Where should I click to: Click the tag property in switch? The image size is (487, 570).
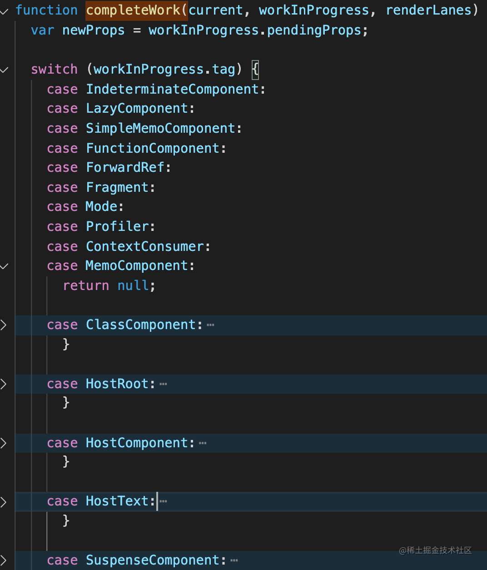click(224, 69)
